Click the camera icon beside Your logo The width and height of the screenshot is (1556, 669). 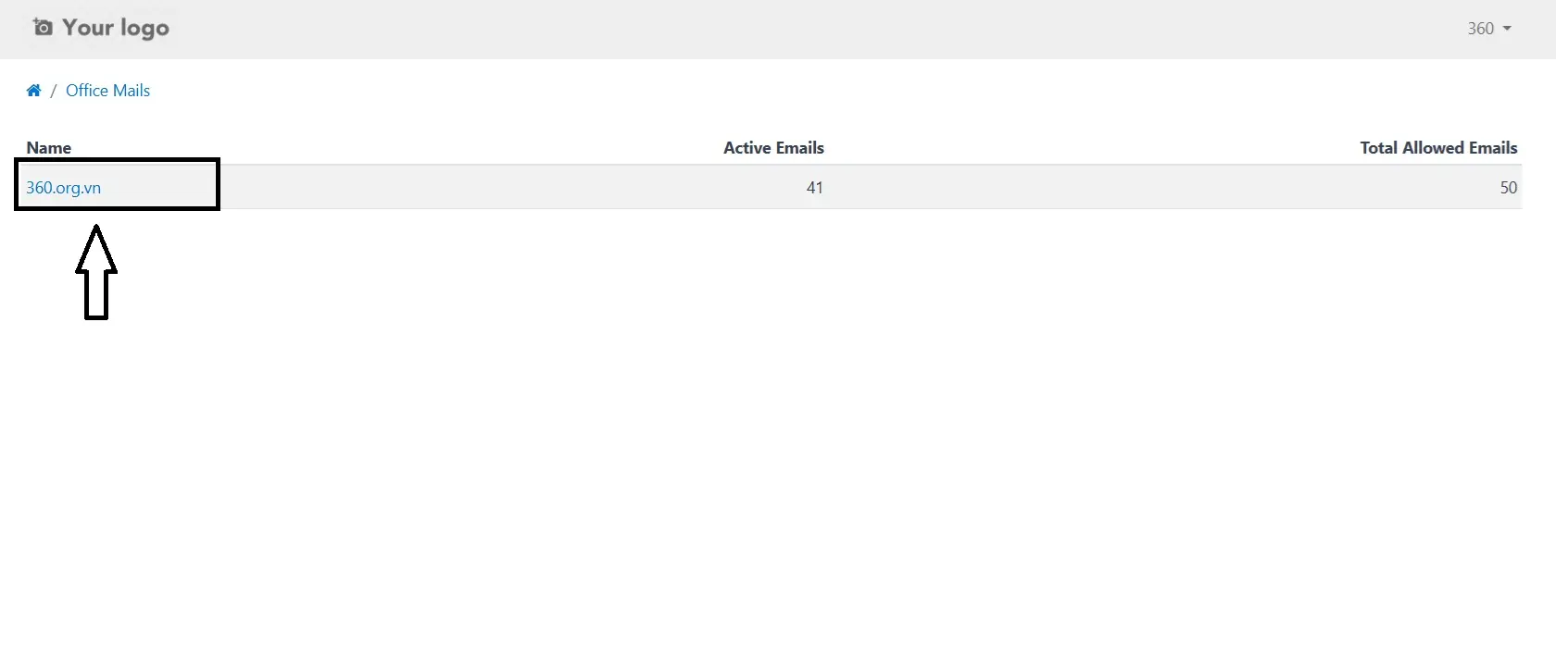click(x=43, y=27)
